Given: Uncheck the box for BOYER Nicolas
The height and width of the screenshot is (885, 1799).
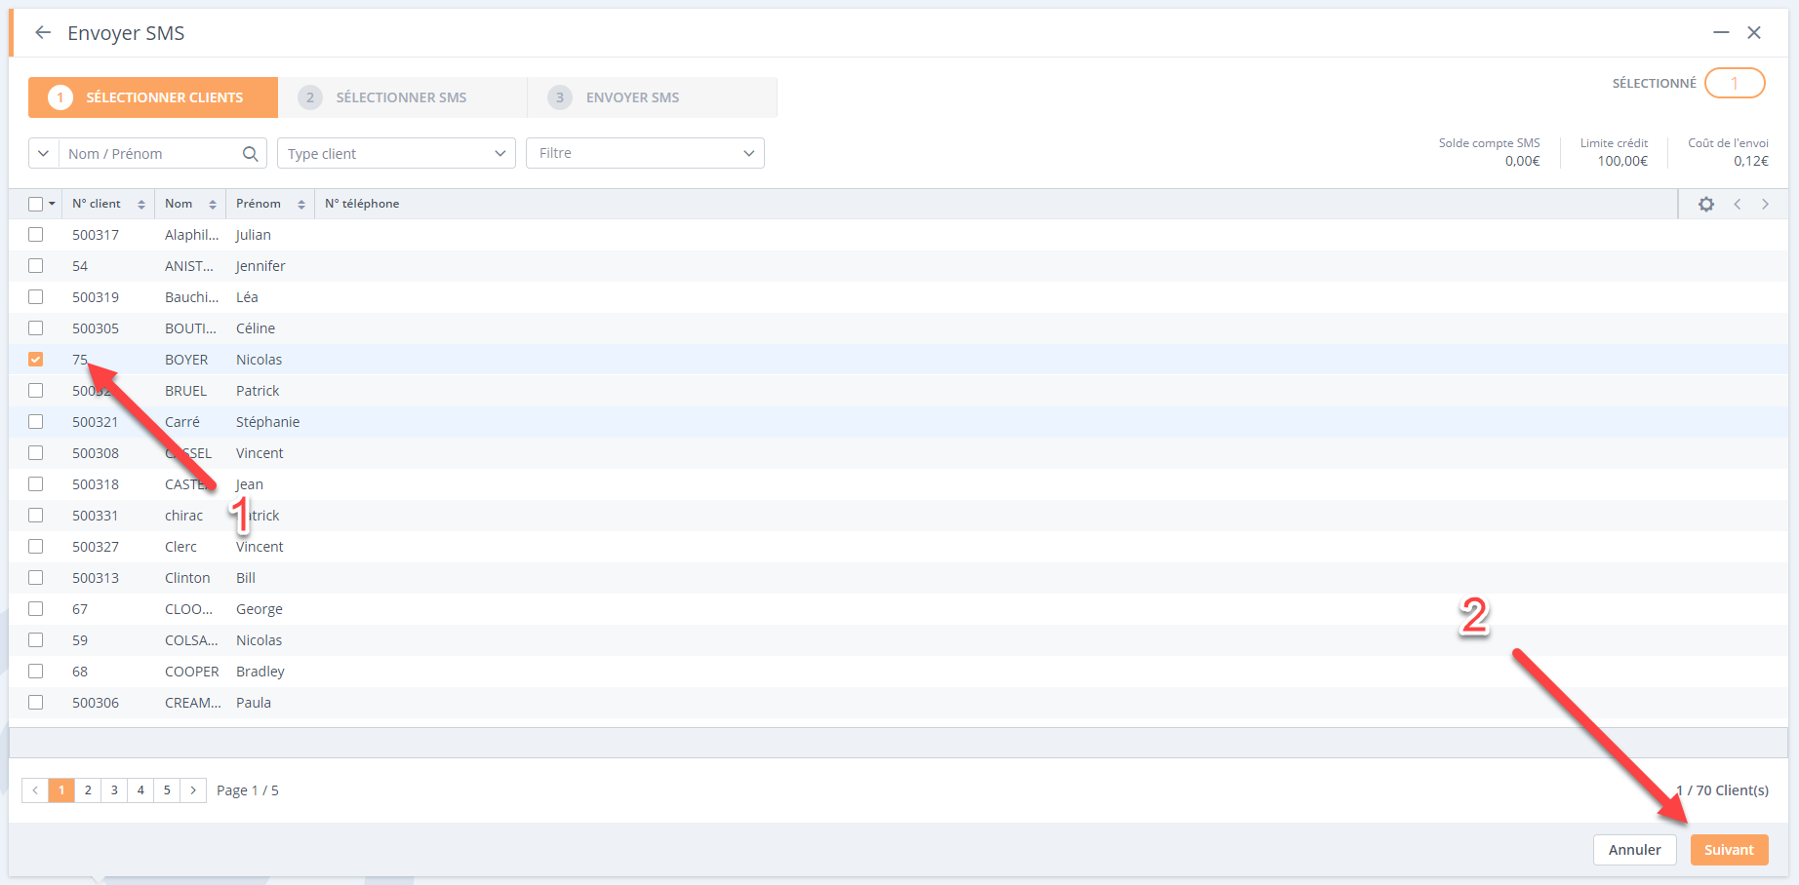Looking at the screenshot, I should point(36,360).
